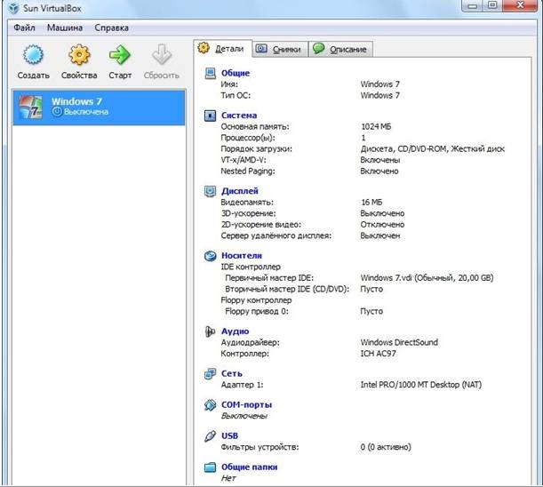Select the Windows 7 machine in the list
543x487 pixels.
[99, 108]
